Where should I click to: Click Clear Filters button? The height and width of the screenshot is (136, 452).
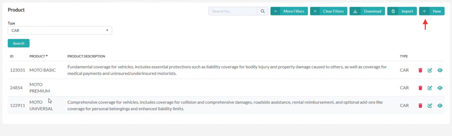[329, 11]
